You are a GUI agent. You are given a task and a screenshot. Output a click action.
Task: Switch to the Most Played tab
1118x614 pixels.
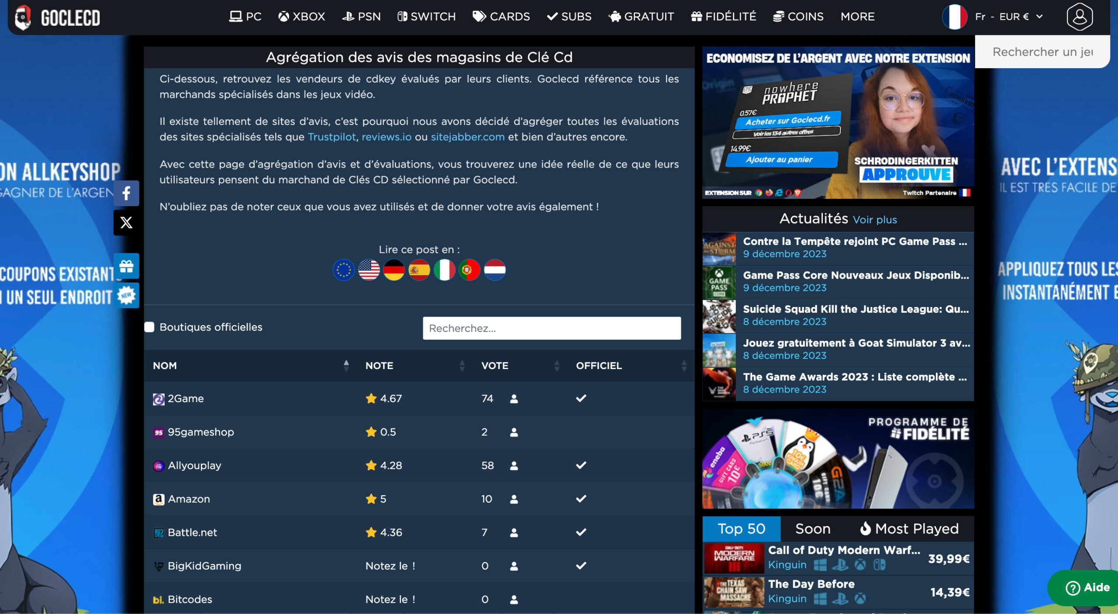tap(909, 529)
